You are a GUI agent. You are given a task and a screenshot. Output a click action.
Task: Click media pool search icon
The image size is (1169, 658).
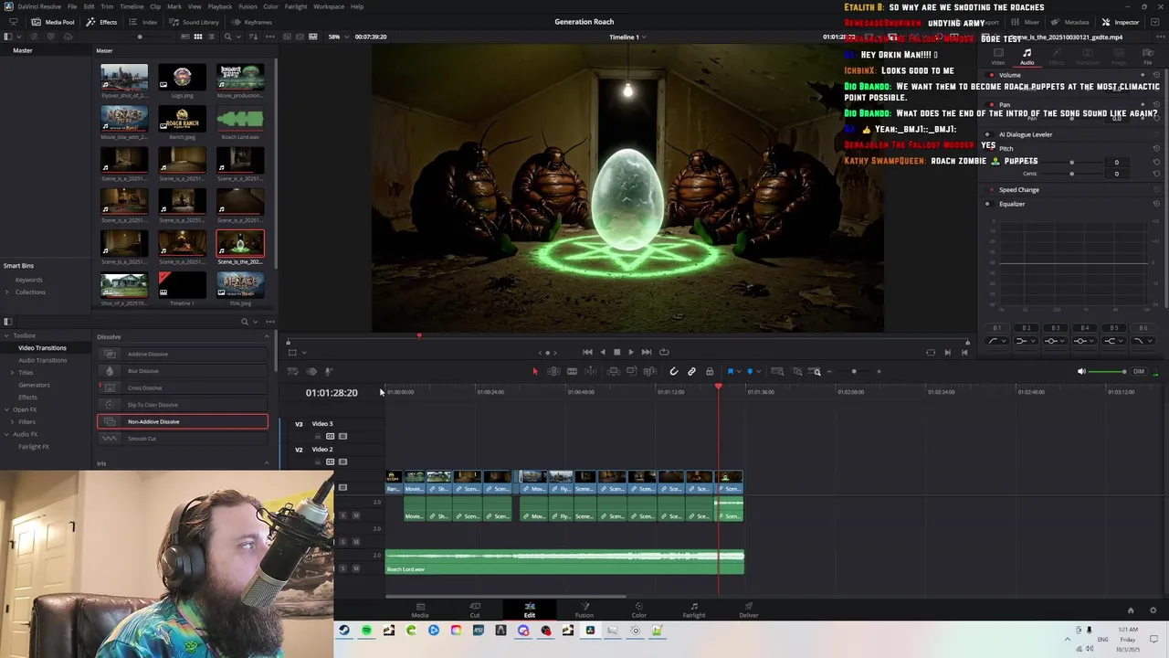[x=227, y=37]
